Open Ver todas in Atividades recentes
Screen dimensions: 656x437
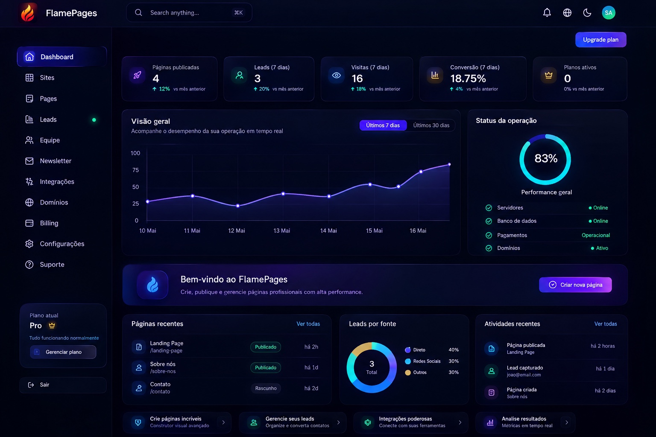pyautogui.click(x=606, y=324)
